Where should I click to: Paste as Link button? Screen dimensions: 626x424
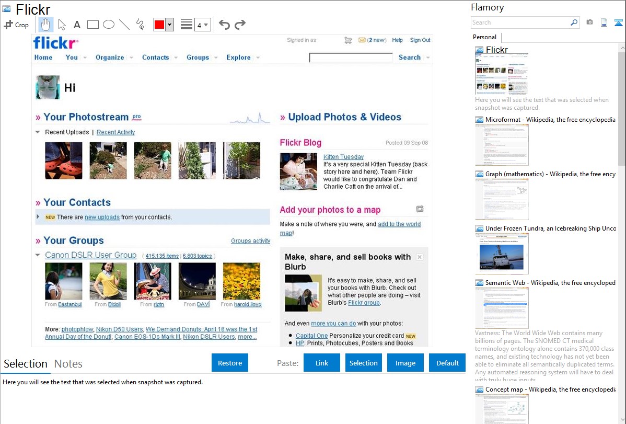point(322,363)
